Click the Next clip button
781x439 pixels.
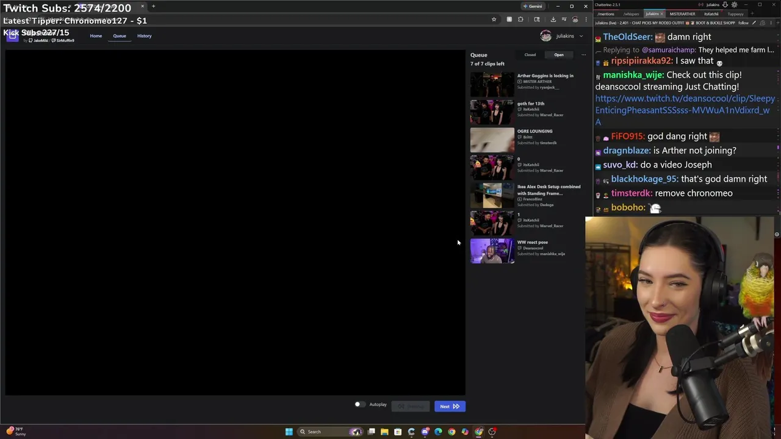[x=450, y=406]
